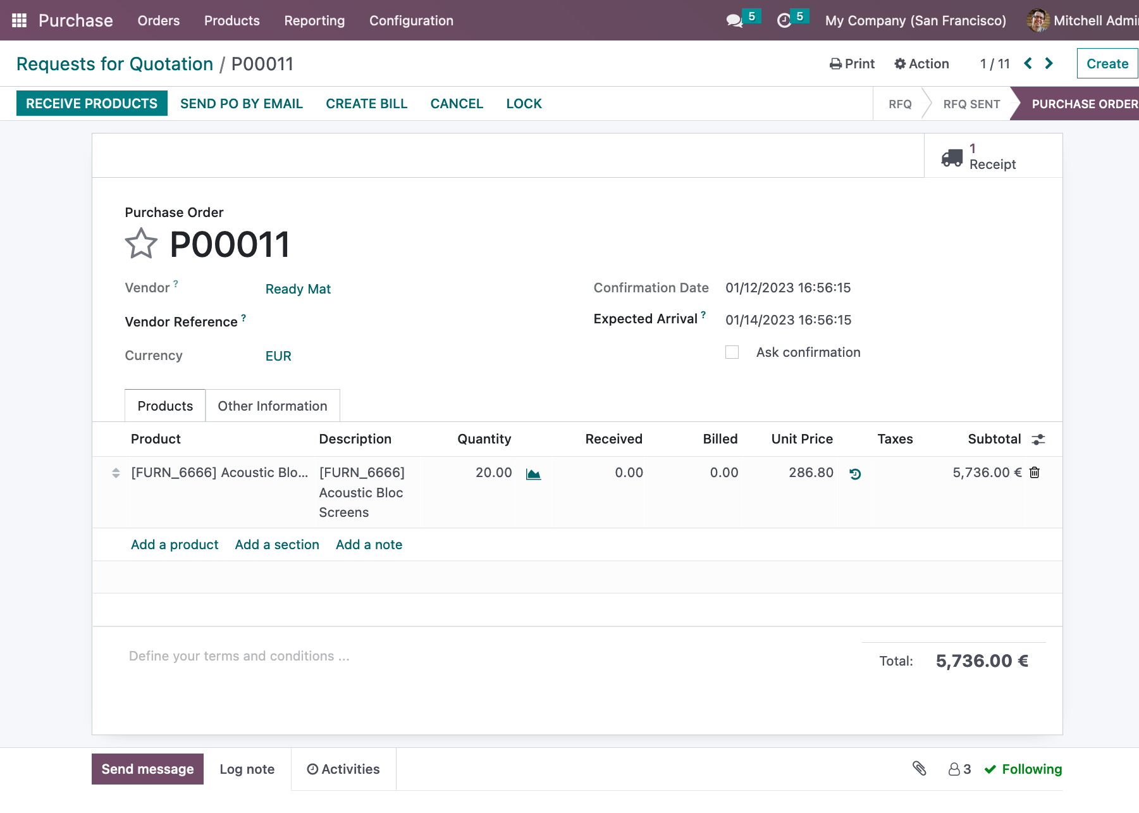This screenshot has height=813, width=1139.
Task: Mark P00011 as favorite with star
Action: (141, 244)
